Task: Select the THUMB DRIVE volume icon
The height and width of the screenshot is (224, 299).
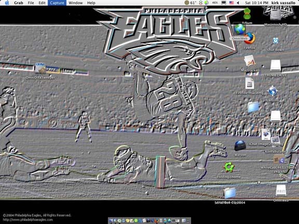Action: tap(276, 66)
